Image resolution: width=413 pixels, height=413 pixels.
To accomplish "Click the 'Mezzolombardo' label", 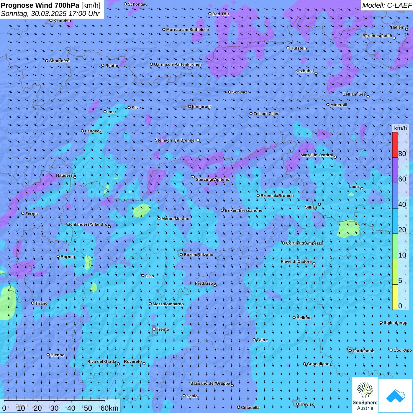I will point(168,304).
